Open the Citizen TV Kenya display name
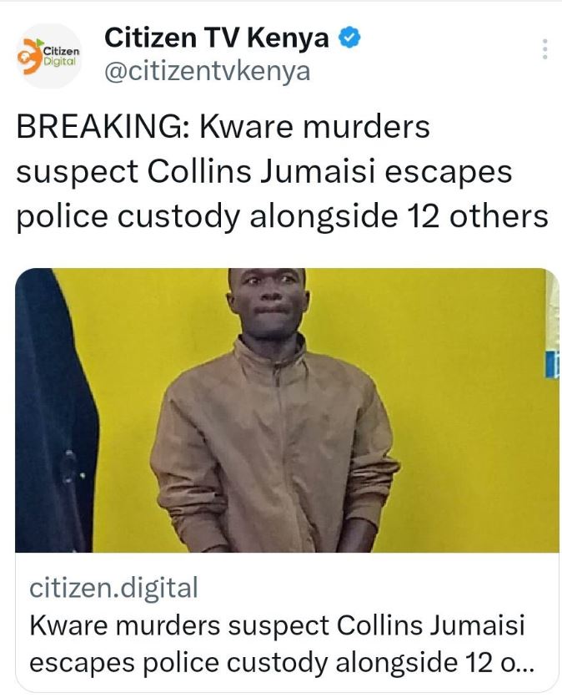 pos(217,38)
